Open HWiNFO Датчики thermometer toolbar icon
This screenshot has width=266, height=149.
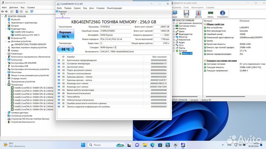tap(198, 13)
